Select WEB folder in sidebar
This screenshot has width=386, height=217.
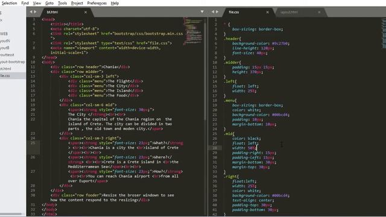(4, 34)
